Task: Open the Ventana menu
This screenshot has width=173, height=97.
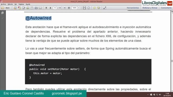Action: 21,4
